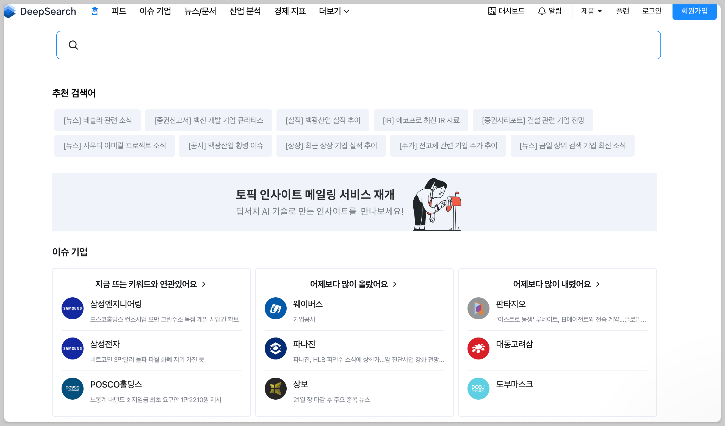Click the 토픽 인사이트 mailing banner
This screenshot has height=426, width=725.
tap(354, 202)
